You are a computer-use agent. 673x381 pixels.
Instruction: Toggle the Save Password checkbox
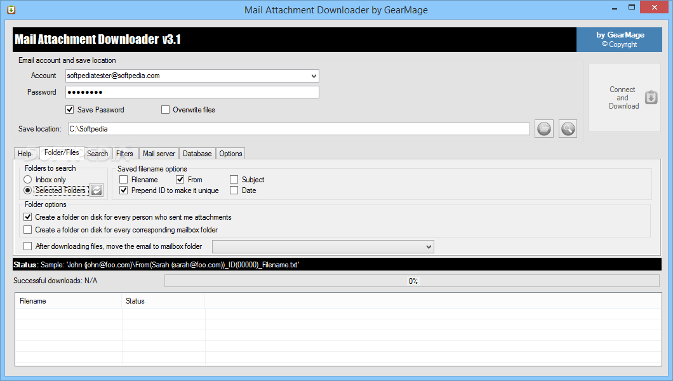click(70, 110)
